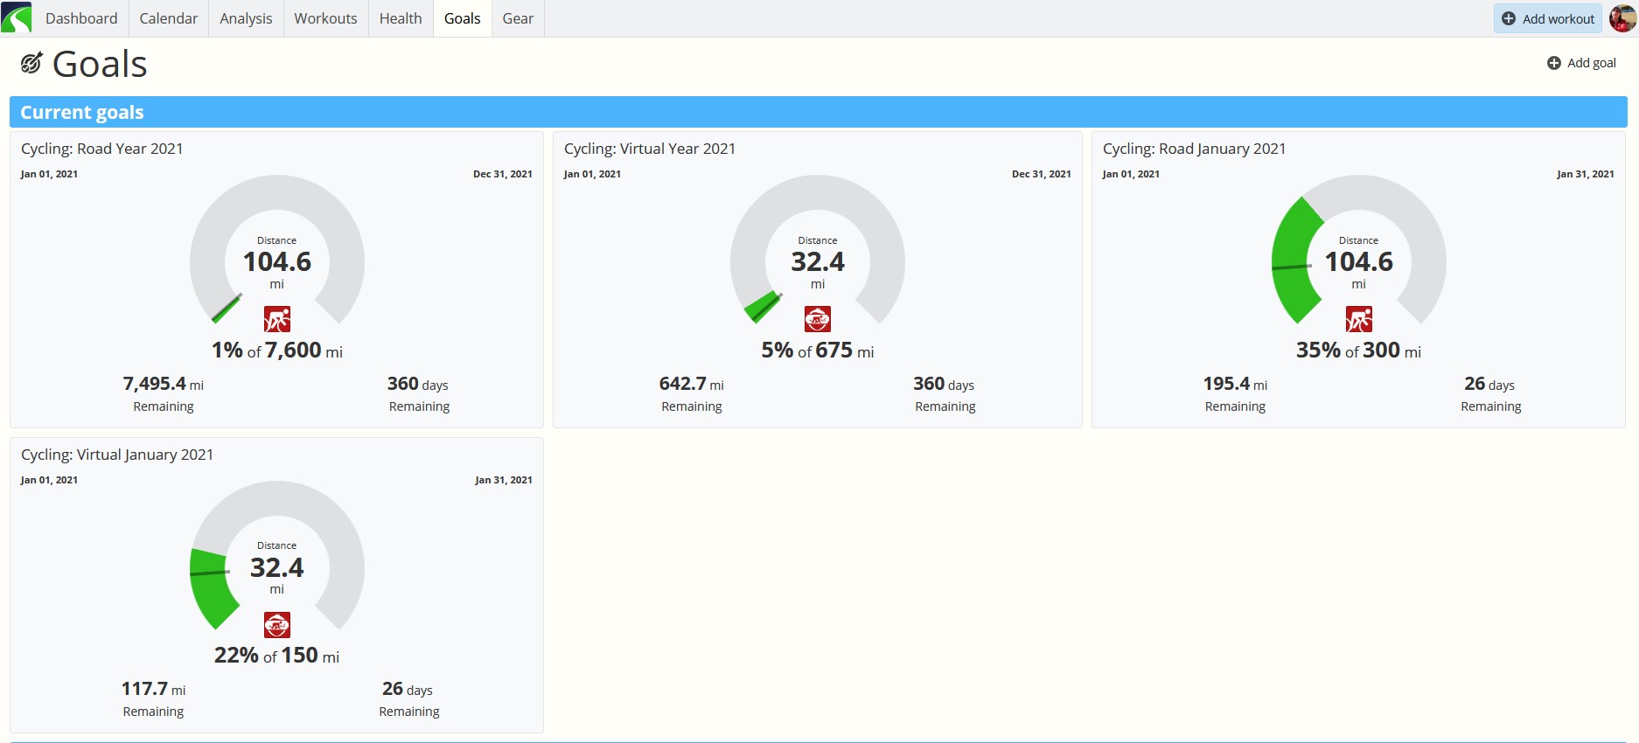The image size is (1639, 743).
Task: Open the user profile avatar
Action: pyautogui.click(x=1622, y=18)
